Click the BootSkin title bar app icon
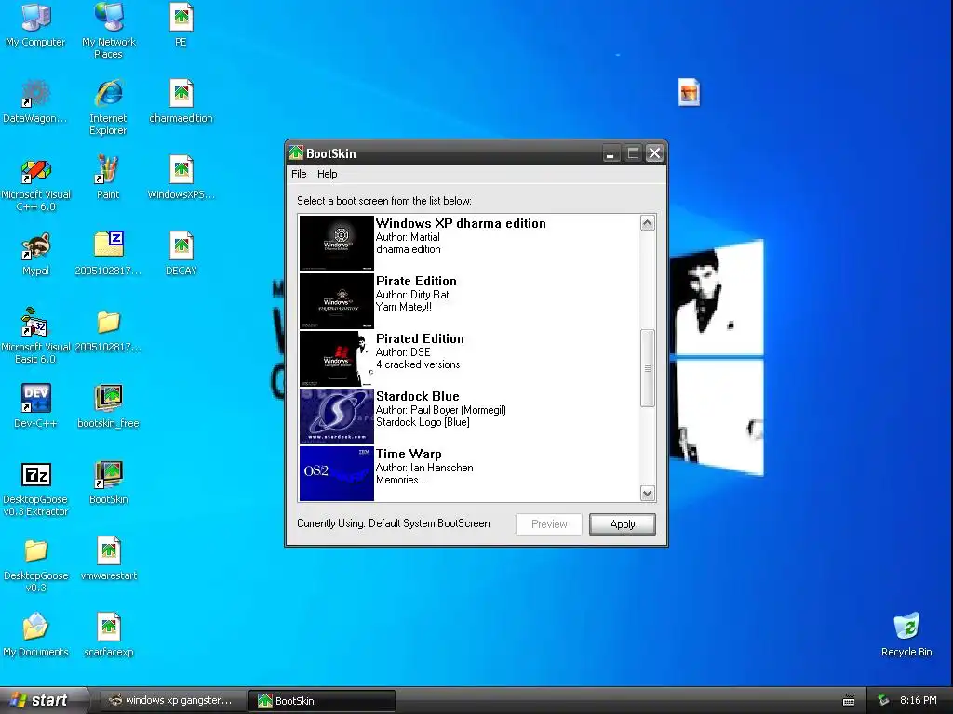This screenshot has height=714, width=953. coord(296,153)
